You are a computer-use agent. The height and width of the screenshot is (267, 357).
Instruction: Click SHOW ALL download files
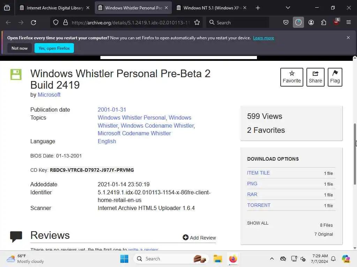coord(258,223)
